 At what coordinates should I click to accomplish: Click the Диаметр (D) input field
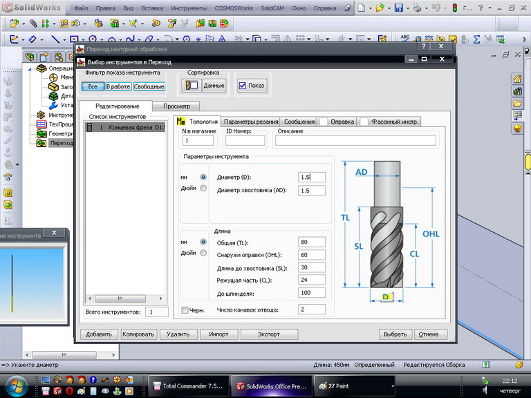(311, 177)
